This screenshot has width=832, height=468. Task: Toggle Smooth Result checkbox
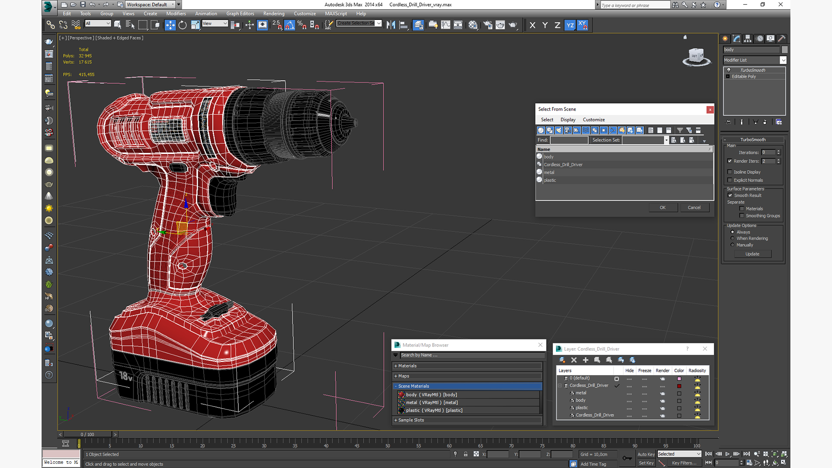point(730,195)
